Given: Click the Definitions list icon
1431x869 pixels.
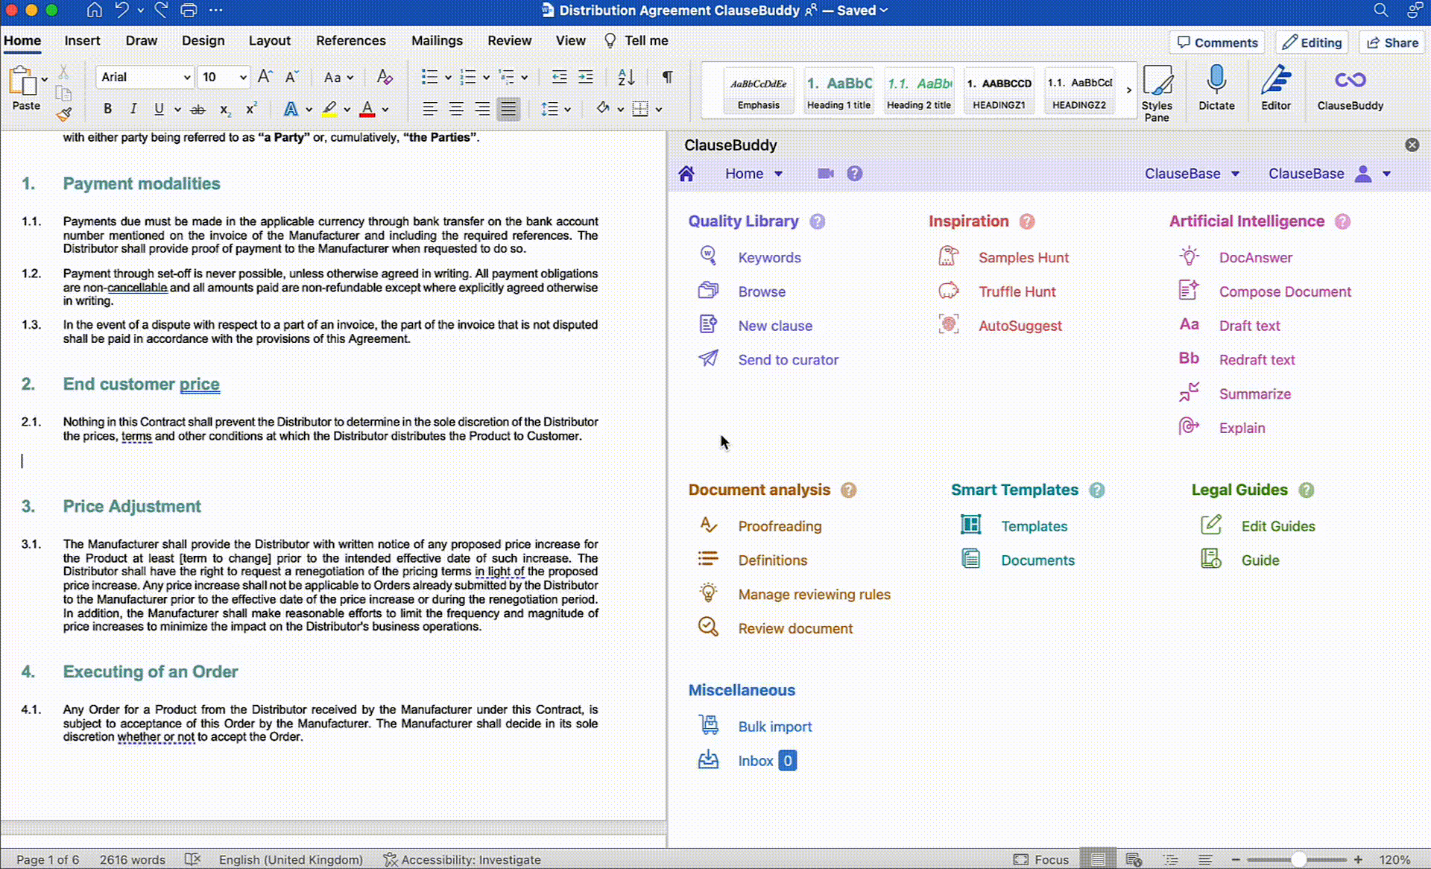Looking at the screenshot, I should (x=708, y=559).
